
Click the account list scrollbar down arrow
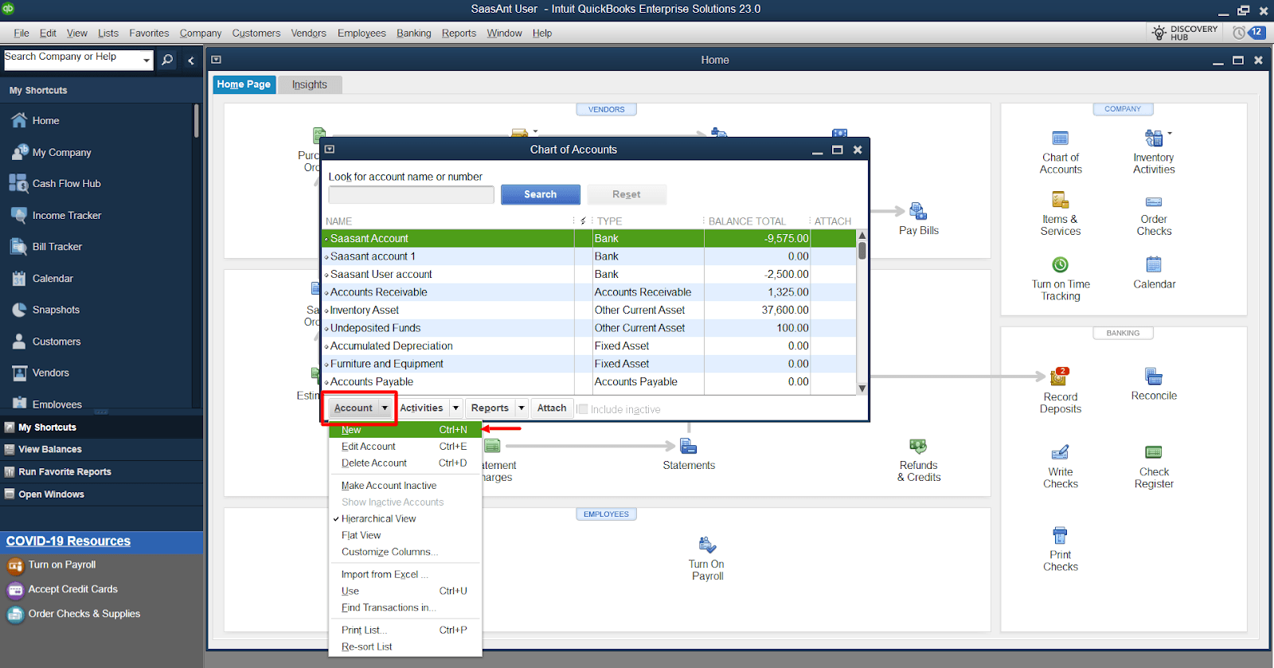pyautogui.click(x=862, y=389)
